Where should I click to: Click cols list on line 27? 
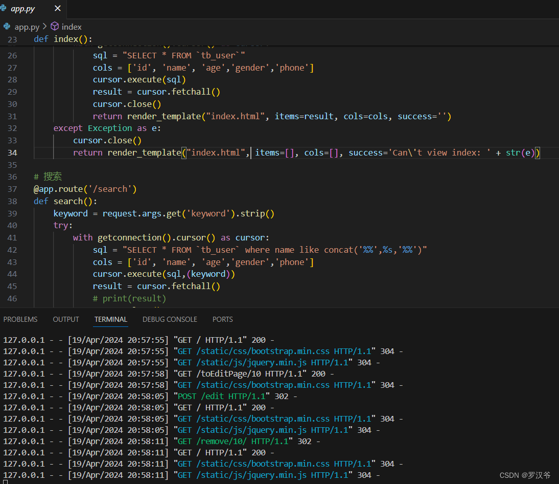[x=203, y=68]
